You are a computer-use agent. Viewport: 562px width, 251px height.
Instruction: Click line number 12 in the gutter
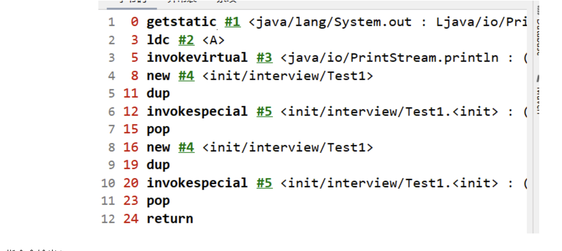(108, 219)
